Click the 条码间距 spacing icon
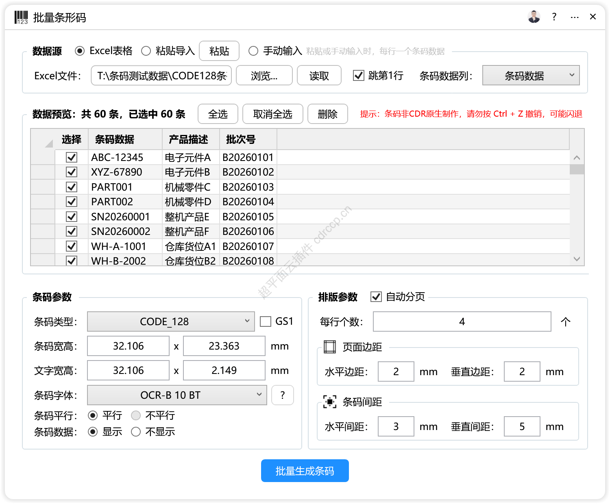The image size is (610, 504). pos(330,402)
